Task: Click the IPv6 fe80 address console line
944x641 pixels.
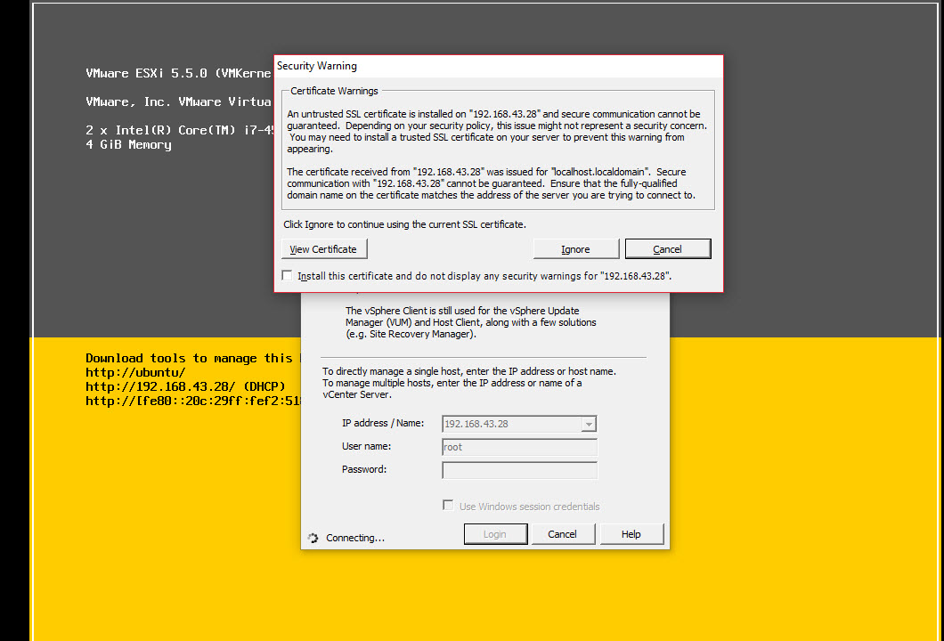Action: tap(193, 401)
